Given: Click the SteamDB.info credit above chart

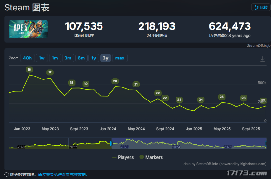Looking at the screenshot, I should click(x=258, y=45).
